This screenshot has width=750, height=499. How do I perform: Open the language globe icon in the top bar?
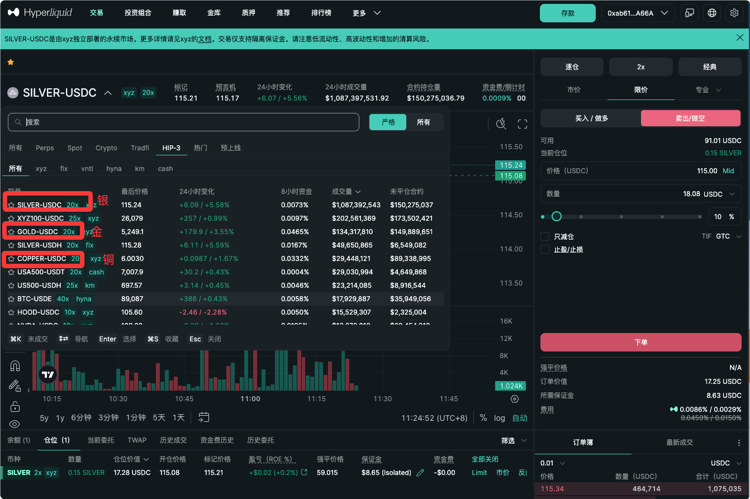tap(711, 12)
